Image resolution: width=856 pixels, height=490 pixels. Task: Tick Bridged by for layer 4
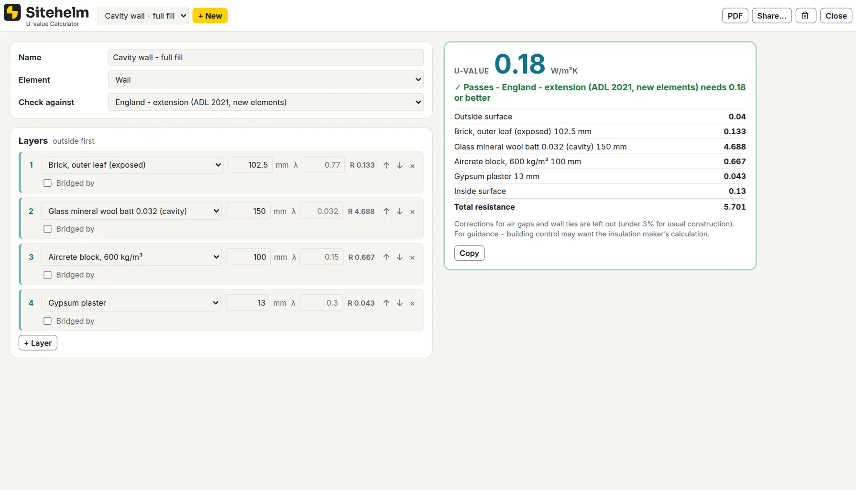tap(47, 321)
